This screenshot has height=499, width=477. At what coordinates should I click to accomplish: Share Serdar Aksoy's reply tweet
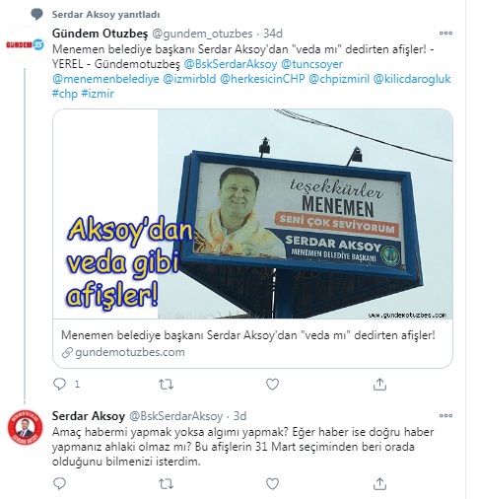(x=379, y=483)
